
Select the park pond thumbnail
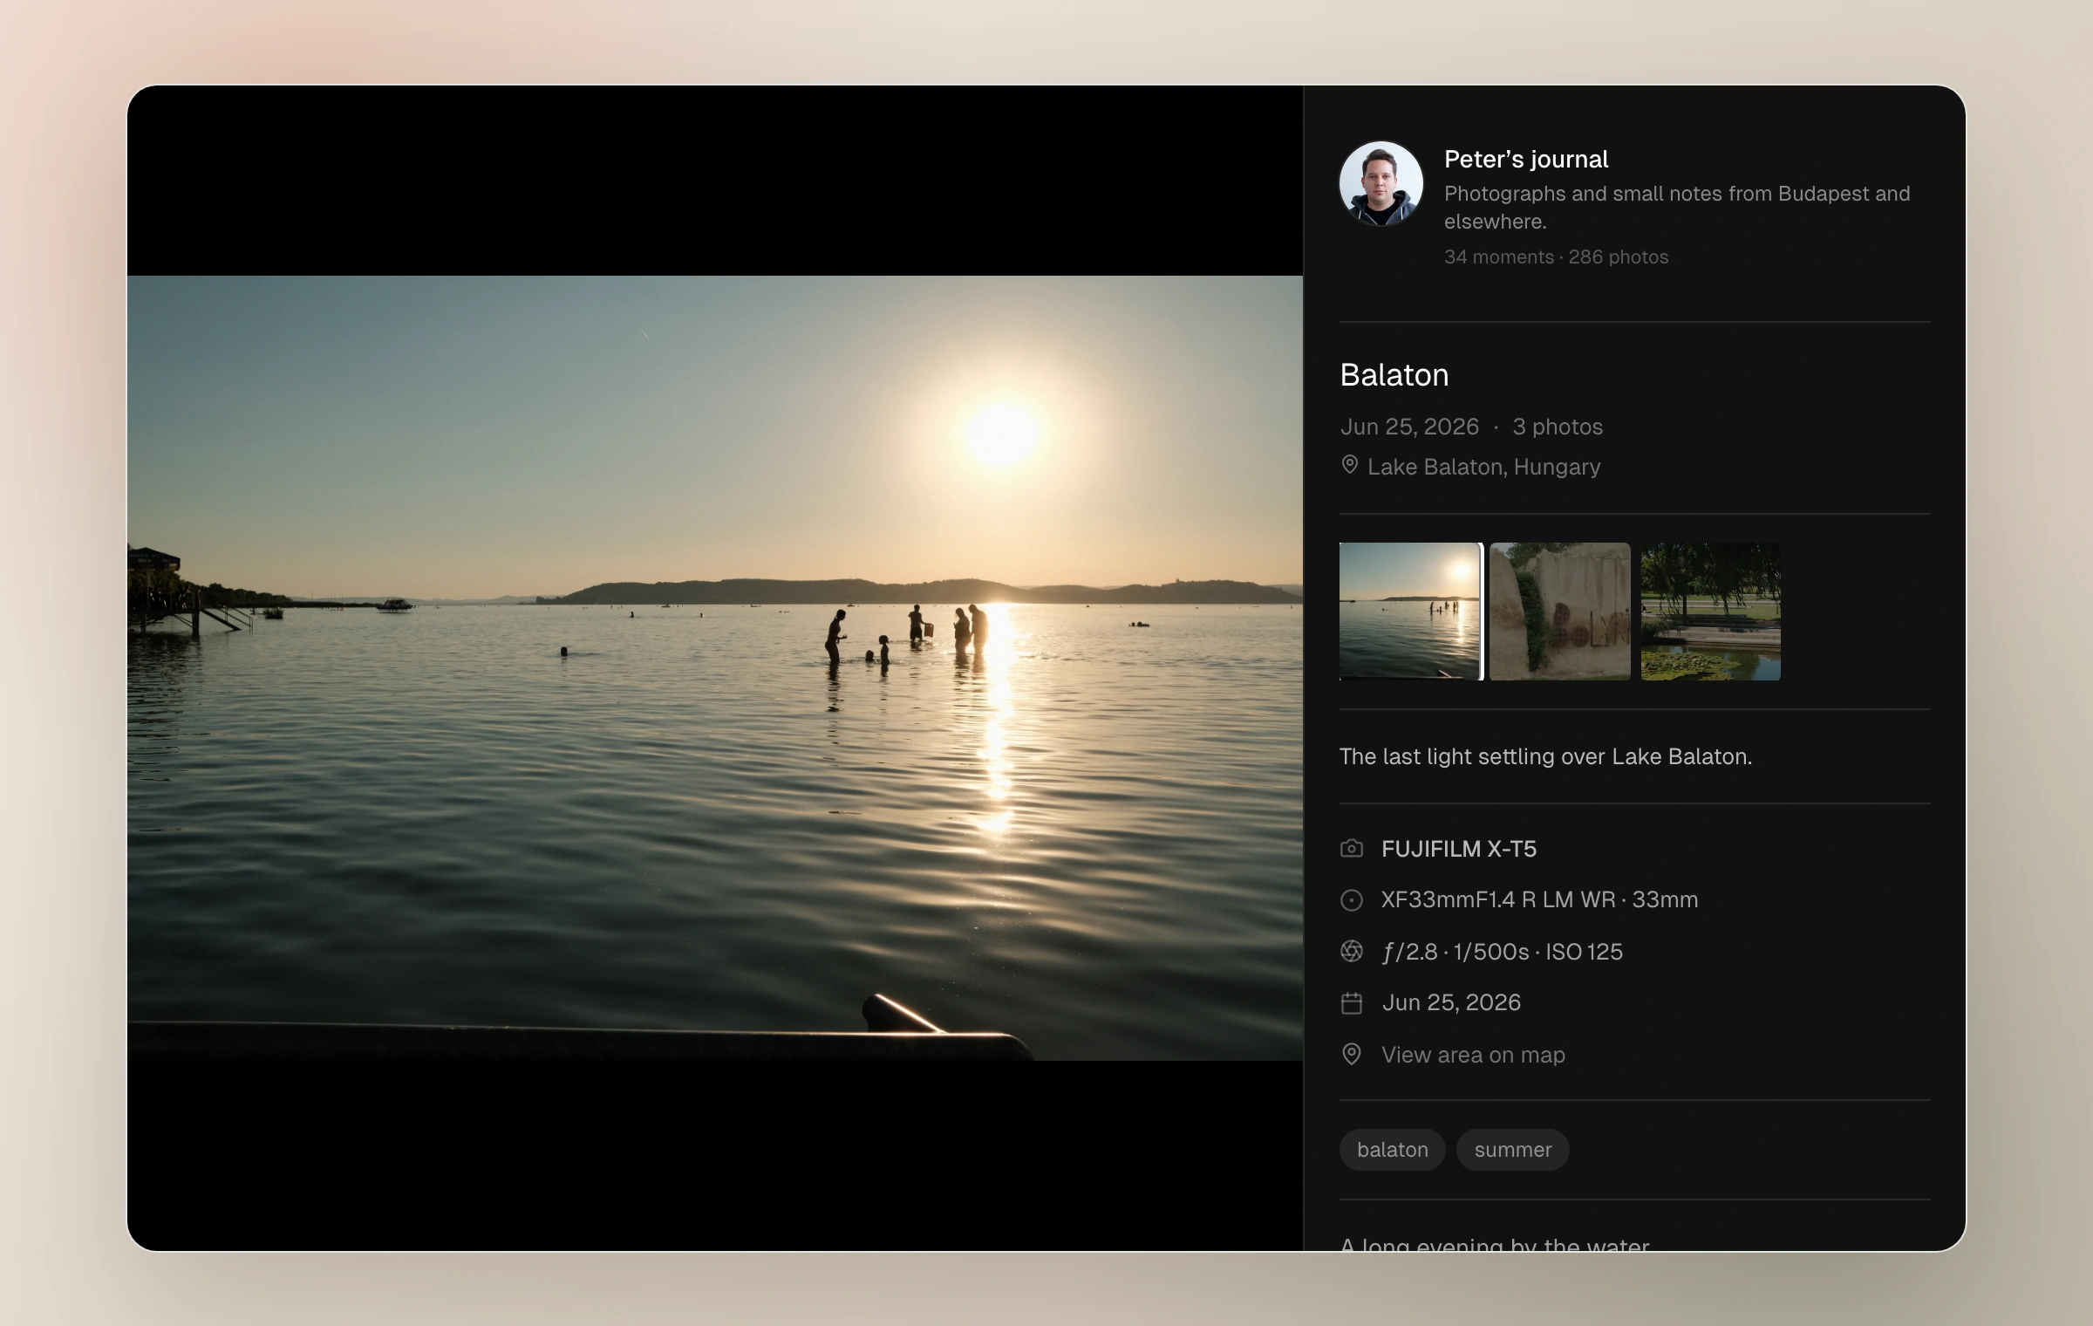tap(1711, 612)
